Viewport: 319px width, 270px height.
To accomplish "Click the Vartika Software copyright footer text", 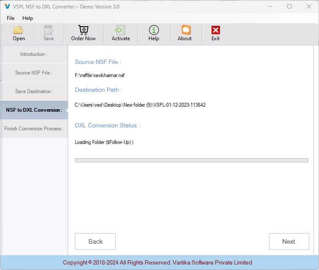I will (157, 262).
